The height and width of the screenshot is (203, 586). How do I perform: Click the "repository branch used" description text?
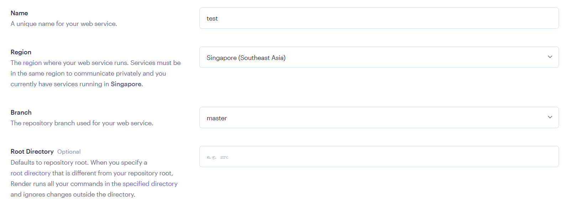tap(82, 123)
